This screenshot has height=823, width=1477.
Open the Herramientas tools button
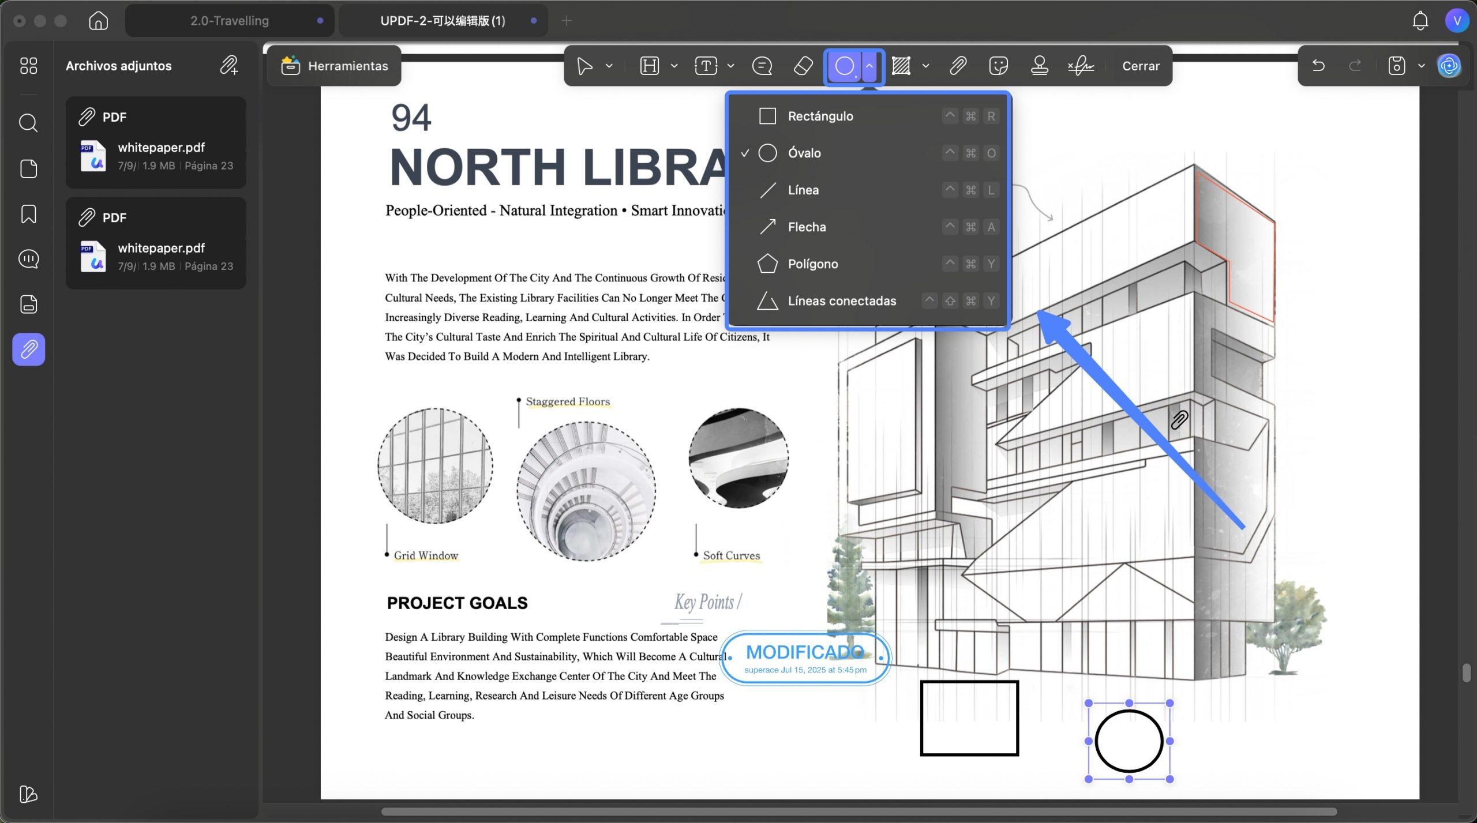tap(335, 66)
